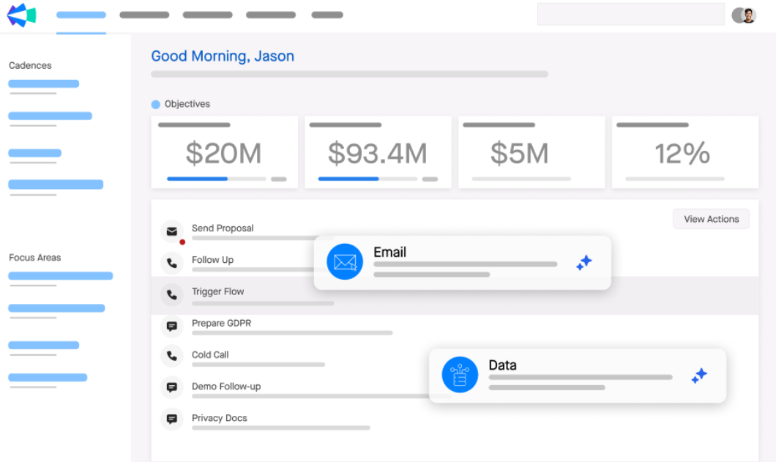Click the View Actions button

(711, 219)
